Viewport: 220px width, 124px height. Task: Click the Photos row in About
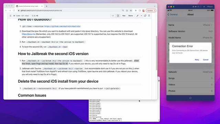click(x=190, y=91)
